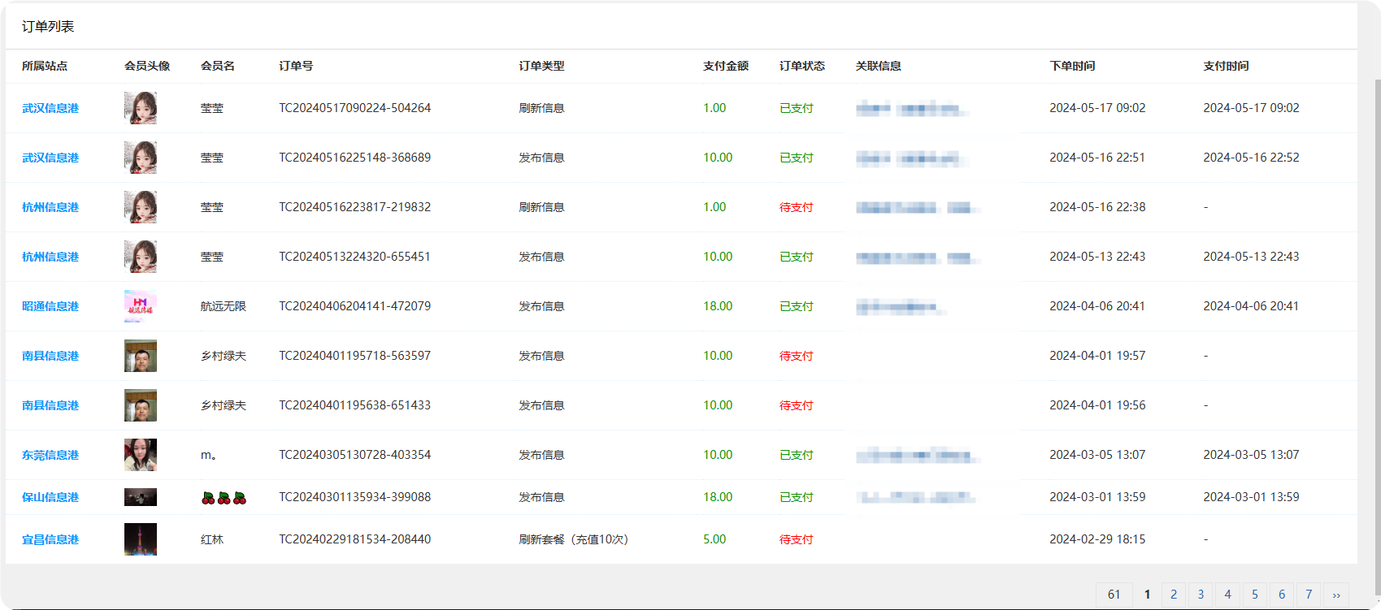Click order time 2024-02-29 18:15
This screenshot has height=610, width=1381.
(1097, 539)
